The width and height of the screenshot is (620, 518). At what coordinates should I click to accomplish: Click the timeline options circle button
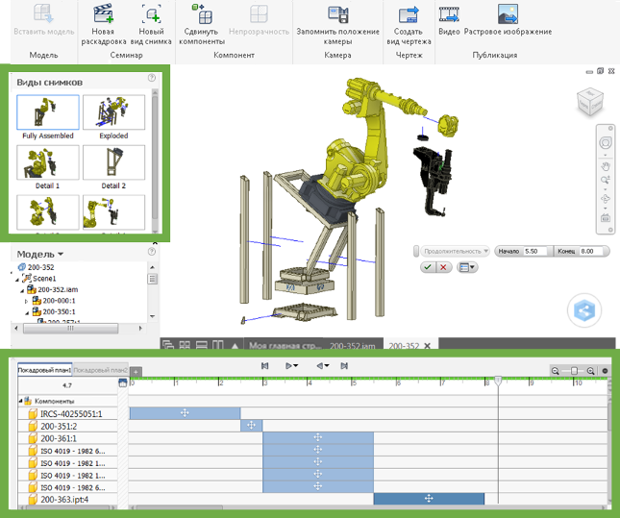[605, 371]
